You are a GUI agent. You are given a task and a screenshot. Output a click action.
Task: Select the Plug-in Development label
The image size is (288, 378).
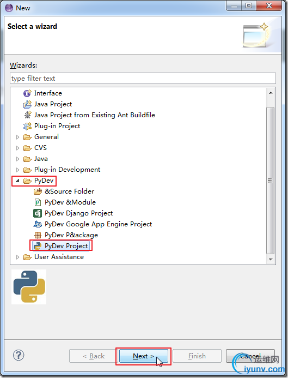coord(67,170)
